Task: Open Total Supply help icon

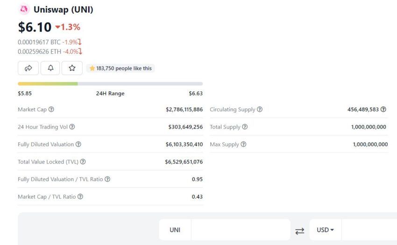Action: (x=245, y=127)
